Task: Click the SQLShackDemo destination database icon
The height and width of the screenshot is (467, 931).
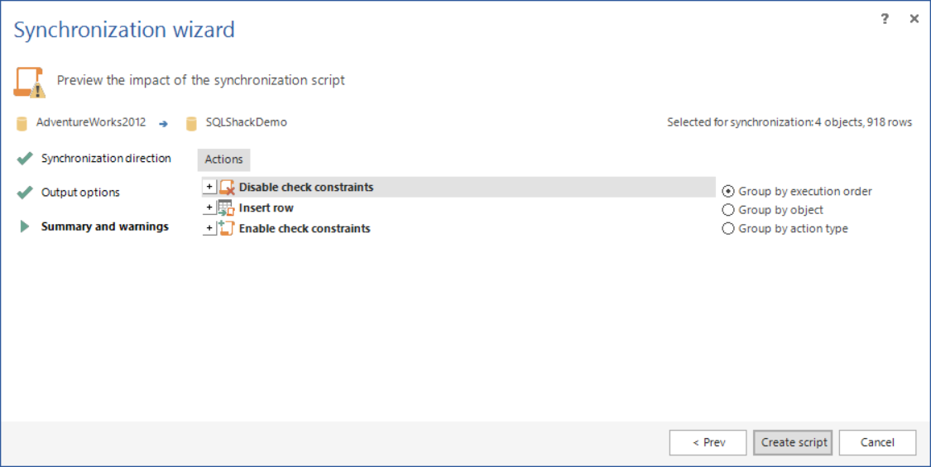Action: [x=192, y=123]
